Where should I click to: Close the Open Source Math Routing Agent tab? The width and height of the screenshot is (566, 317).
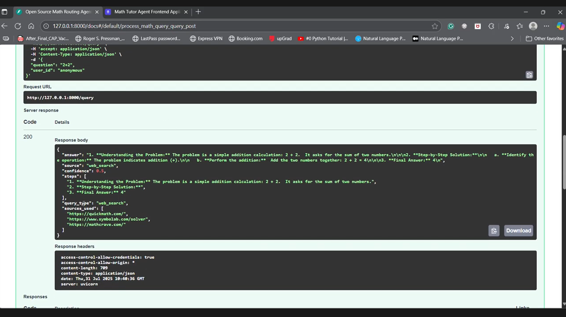tap(97, 12)
